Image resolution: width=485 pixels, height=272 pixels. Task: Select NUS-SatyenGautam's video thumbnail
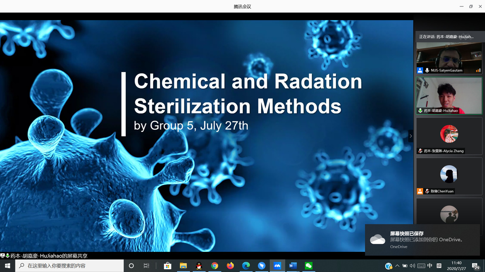449,58
